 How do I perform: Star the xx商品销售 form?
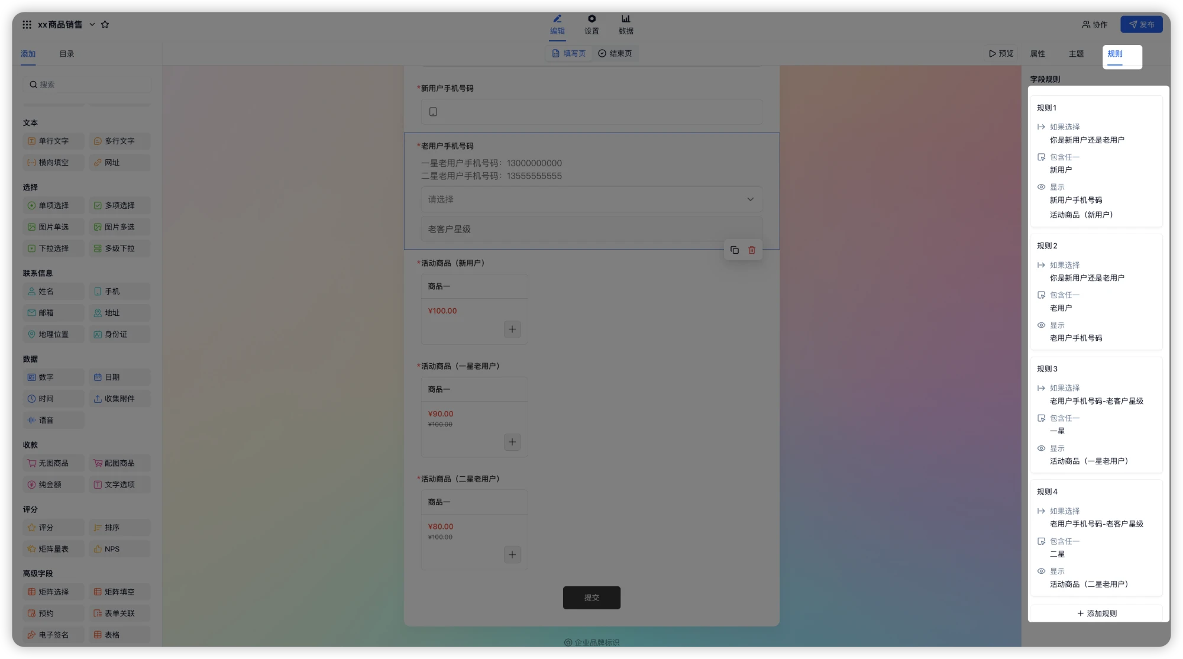(x=105, y=24)
